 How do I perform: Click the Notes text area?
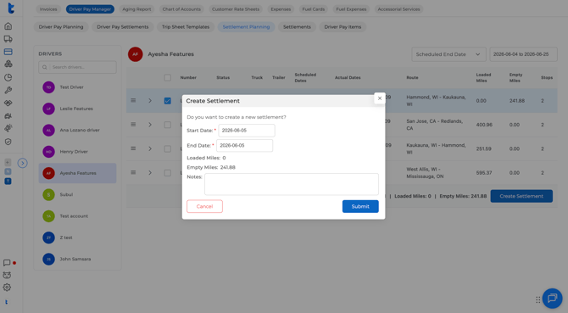click(292, 184)
